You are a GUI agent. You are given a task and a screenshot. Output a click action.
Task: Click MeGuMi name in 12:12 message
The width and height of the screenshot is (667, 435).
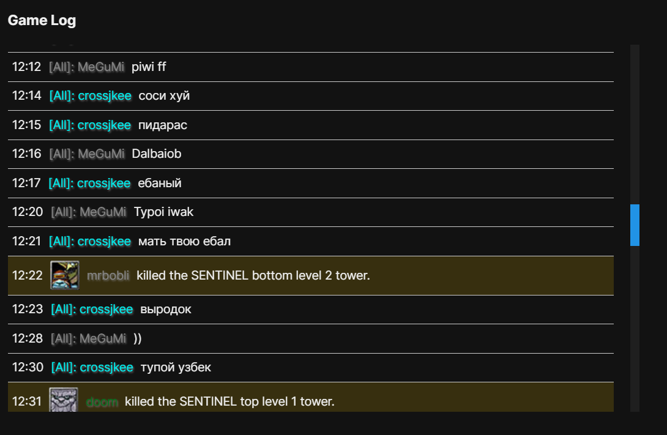(101, 67)
